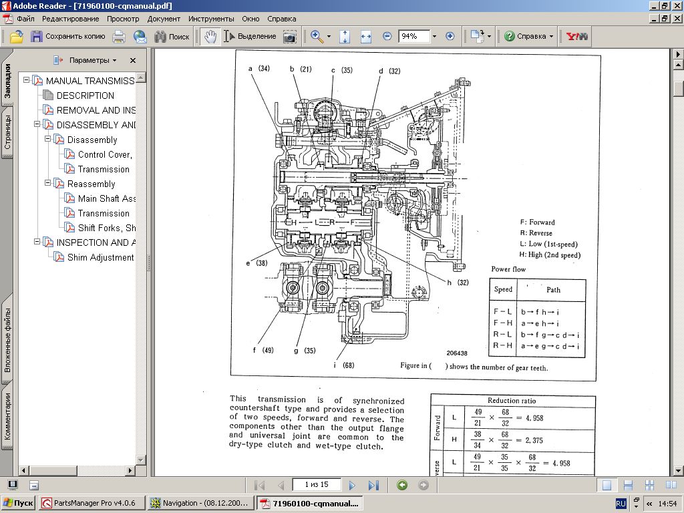This screenshot has height=513, width=684.
Task: Enable single page layout view
Action: pos(607,486)
